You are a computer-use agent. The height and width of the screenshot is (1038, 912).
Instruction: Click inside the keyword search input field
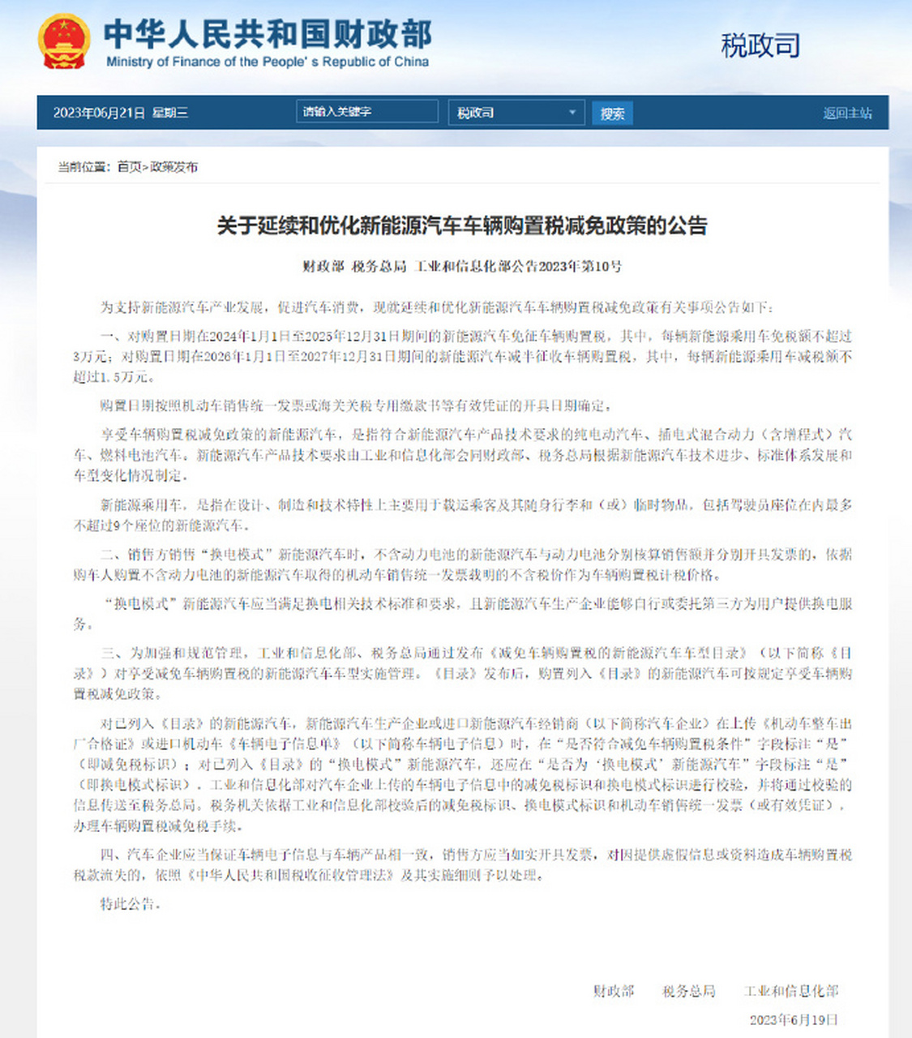click(367, 112)
